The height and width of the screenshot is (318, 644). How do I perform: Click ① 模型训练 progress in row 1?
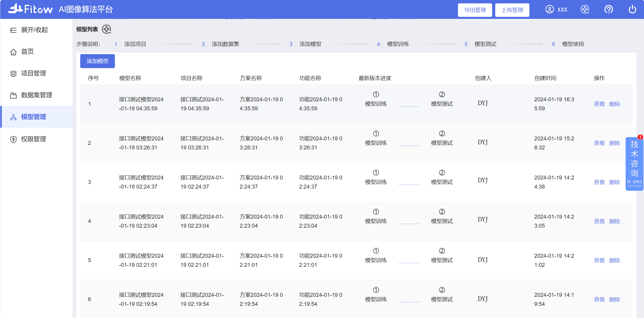click(376, 99)
